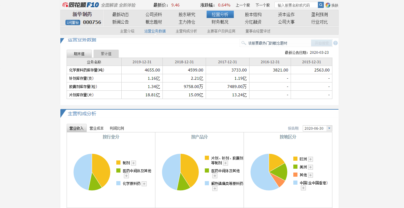Go to 上一个股 previous stock
Screen dimensions: 404x208
click(243, 5)
